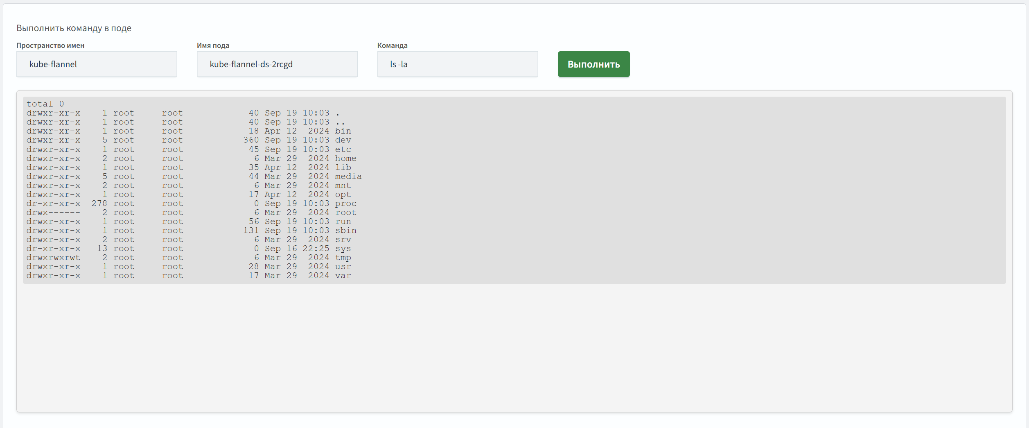Click the home directory name in output
Image resolution: width=1029 pixels, height=428 pixels.
[x=345, y=159]
